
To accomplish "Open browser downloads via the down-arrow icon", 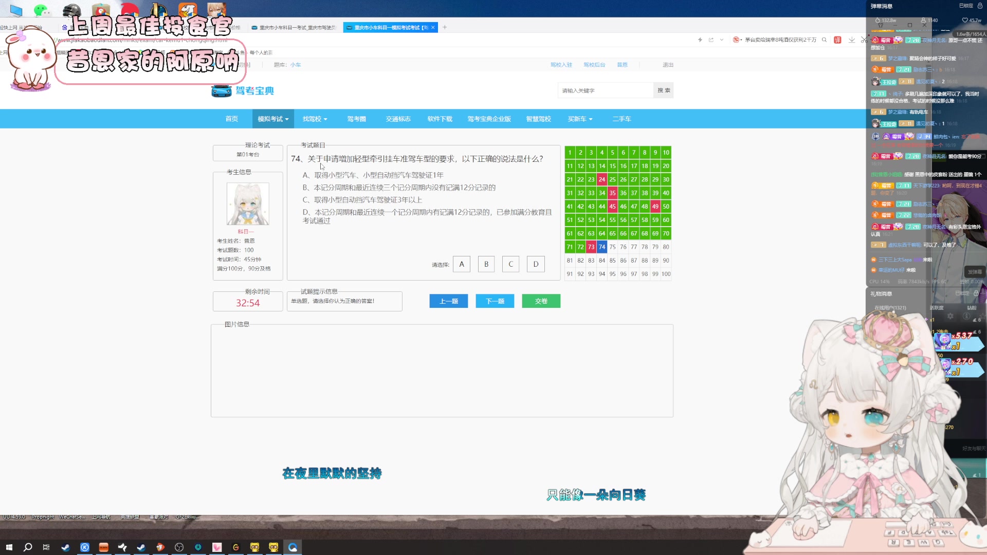I will (852, 40).
